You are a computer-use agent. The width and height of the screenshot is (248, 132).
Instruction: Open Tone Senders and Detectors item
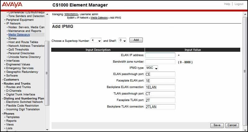click(26, 16)
